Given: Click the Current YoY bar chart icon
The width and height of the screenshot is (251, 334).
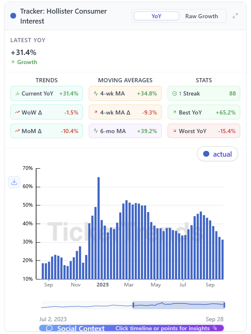Looking at the screenshot, I should [17, 93].
